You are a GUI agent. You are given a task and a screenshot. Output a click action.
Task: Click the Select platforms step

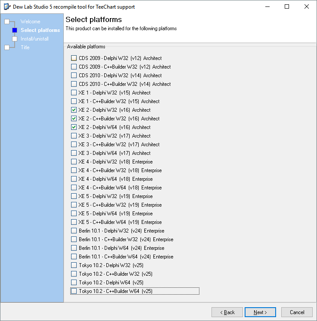point(40,30)
